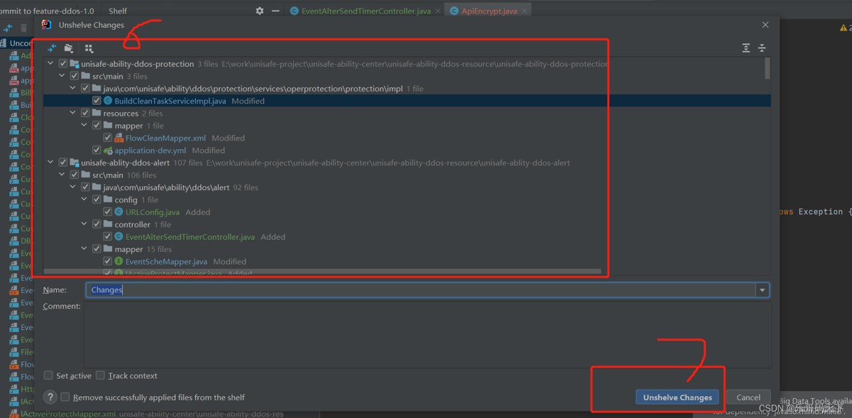This screenshot has width=852, height=418.
Task: Click the Java class icon of BuildCleanTaskServiceImpl.java
Action: click(108, 101)
